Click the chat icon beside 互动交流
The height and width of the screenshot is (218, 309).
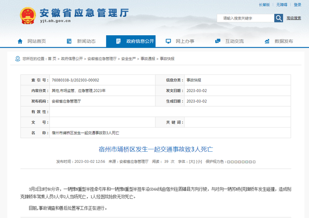(218, 41)
